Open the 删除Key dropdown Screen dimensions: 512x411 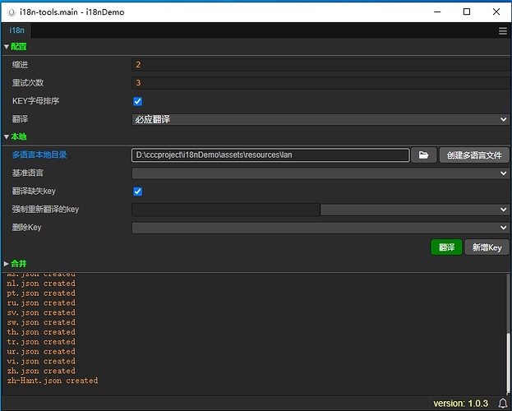(x=321, y=228)
